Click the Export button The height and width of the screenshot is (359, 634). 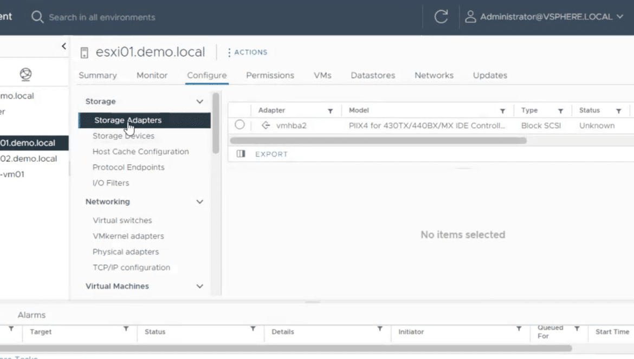coord(271,154)
